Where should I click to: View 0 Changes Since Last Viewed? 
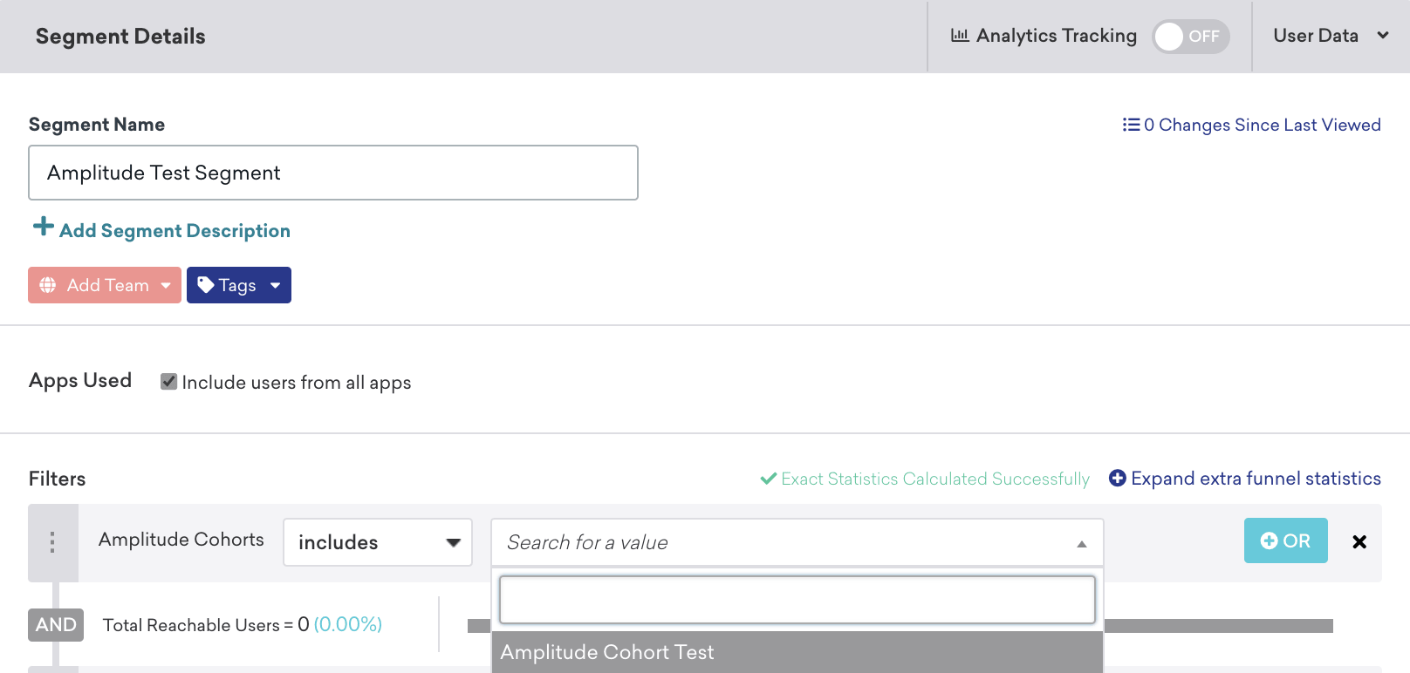coord(1251,125)
